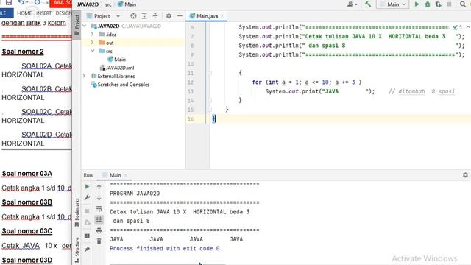Screen dimensions: 471x265
Task: Expand the .idea folder
Action: point(93,35)
